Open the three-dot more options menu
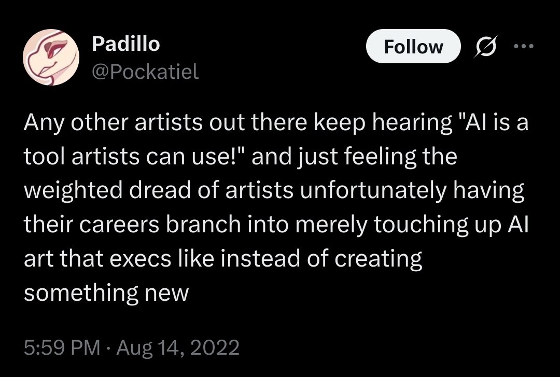Image resolution: width=560 pixels, height=377 pixels. point(523,46)
